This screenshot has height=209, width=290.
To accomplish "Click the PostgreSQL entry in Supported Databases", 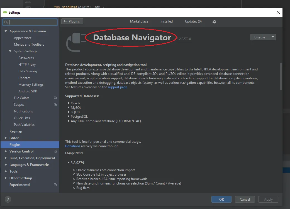I will click(x=79, y=116).
